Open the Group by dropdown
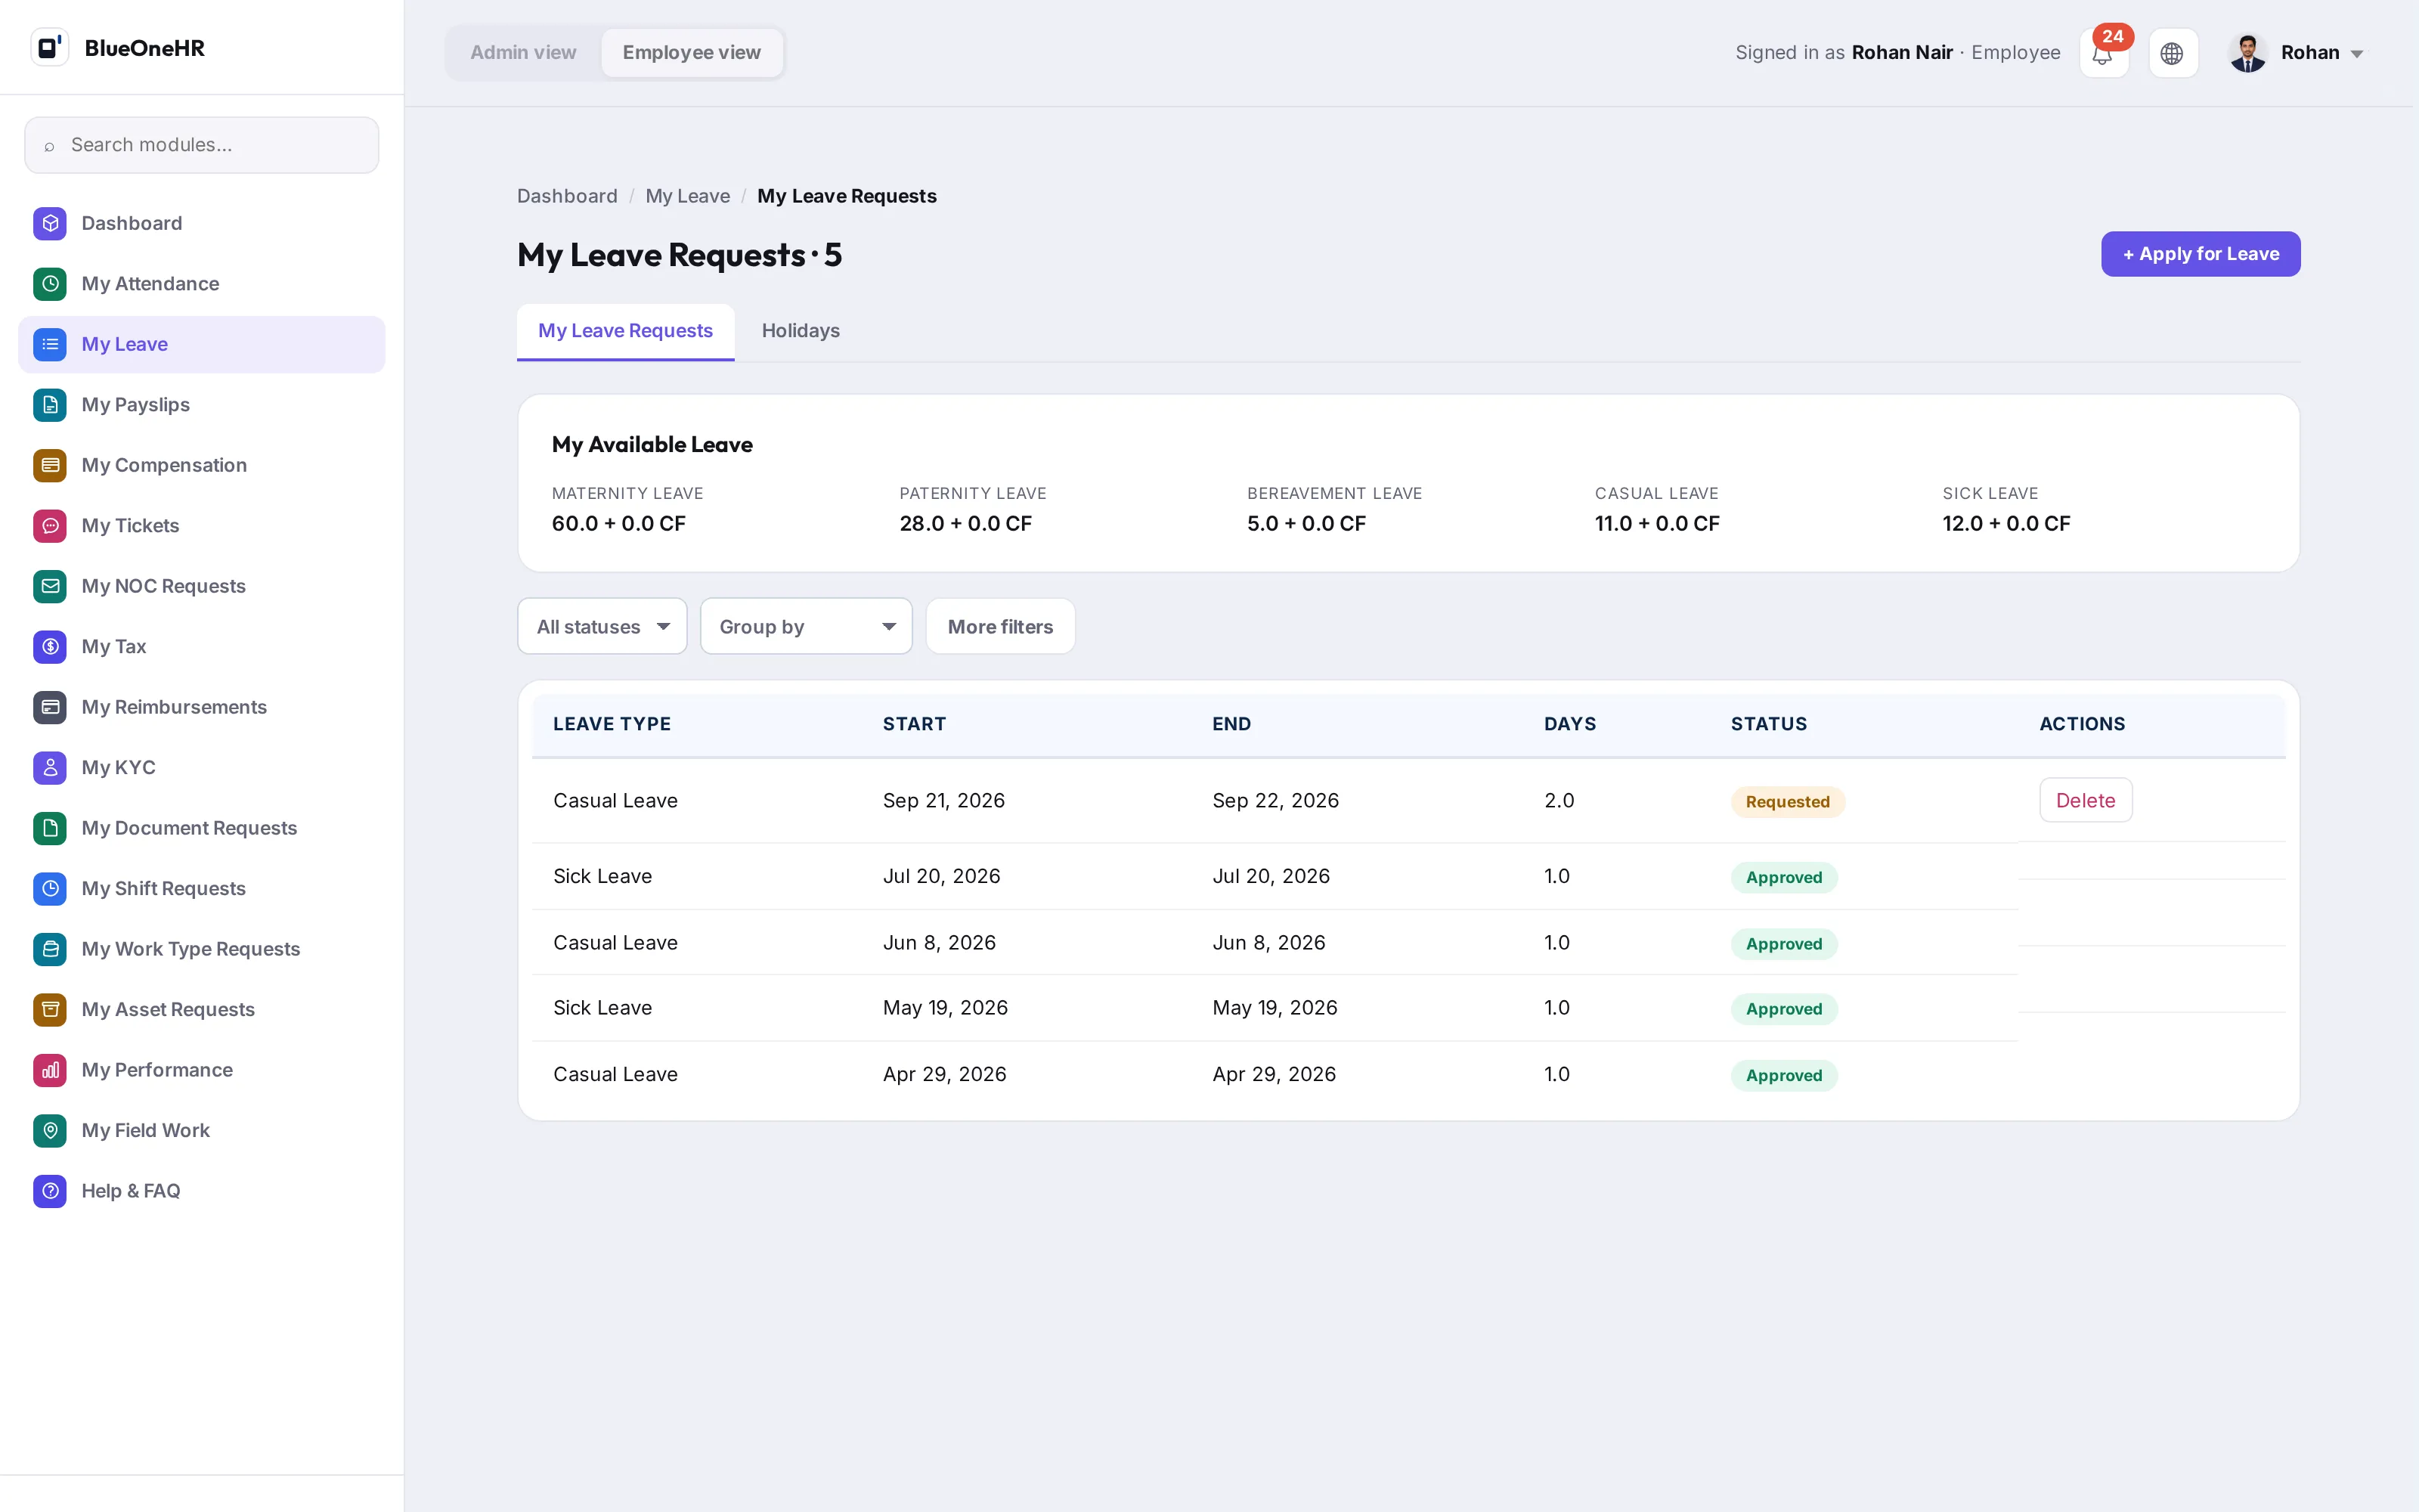 pos(806,627)
